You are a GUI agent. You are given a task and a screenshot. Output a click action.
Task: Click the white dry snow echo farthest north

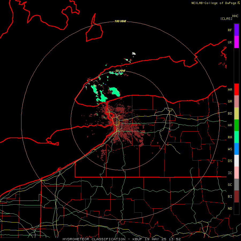click(134, 54)
